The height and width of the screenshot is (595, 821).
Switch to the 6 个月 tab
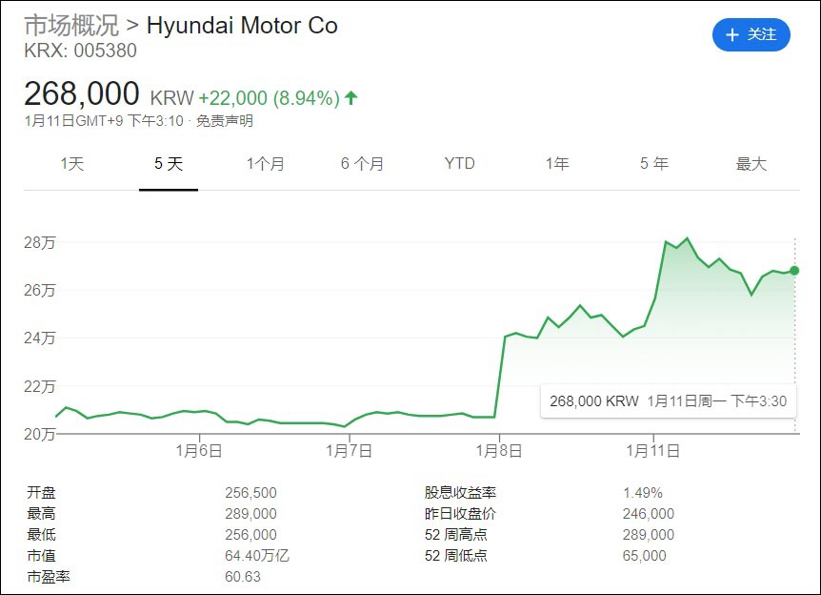pyautogui.click(x=362, y=164)
